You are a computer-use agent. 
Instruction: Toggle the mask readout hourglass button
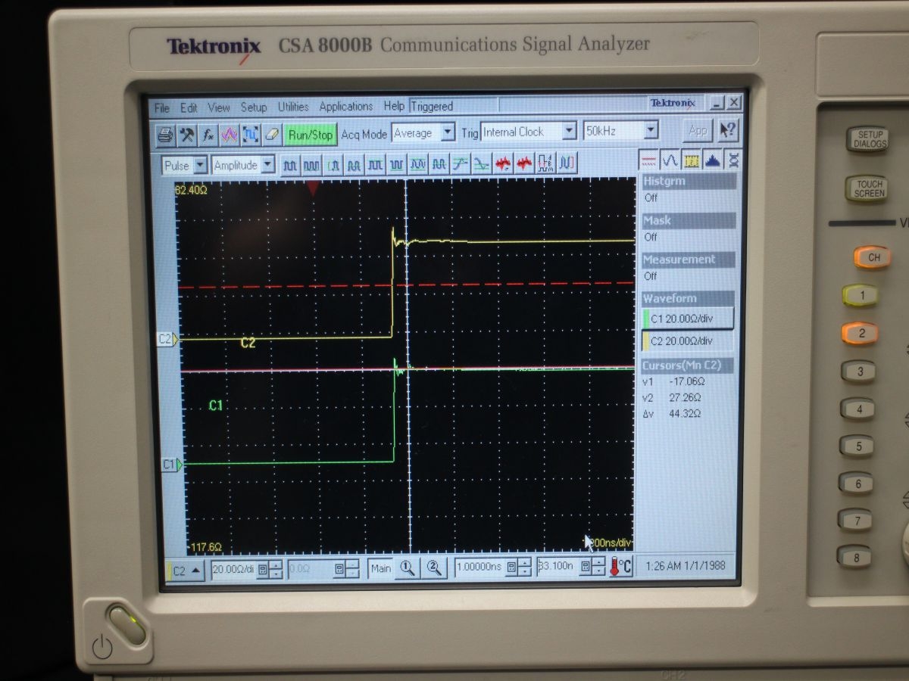coord(733,160)
